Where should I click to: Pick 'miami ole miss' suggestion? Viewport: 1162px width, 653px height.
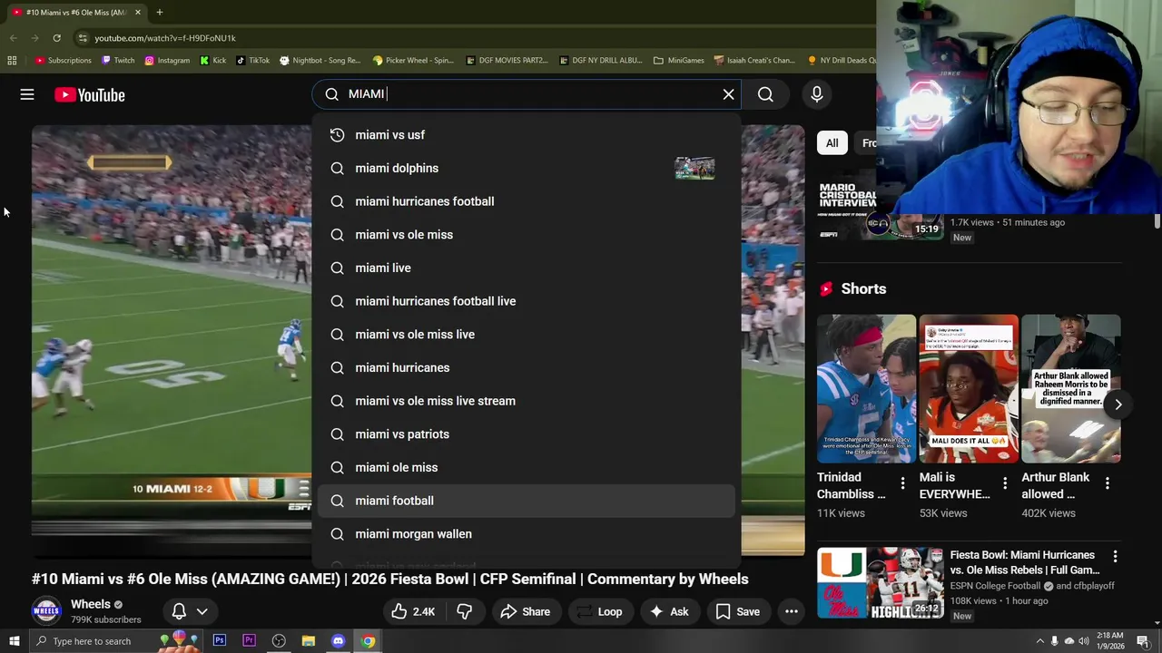pos(526,467)
